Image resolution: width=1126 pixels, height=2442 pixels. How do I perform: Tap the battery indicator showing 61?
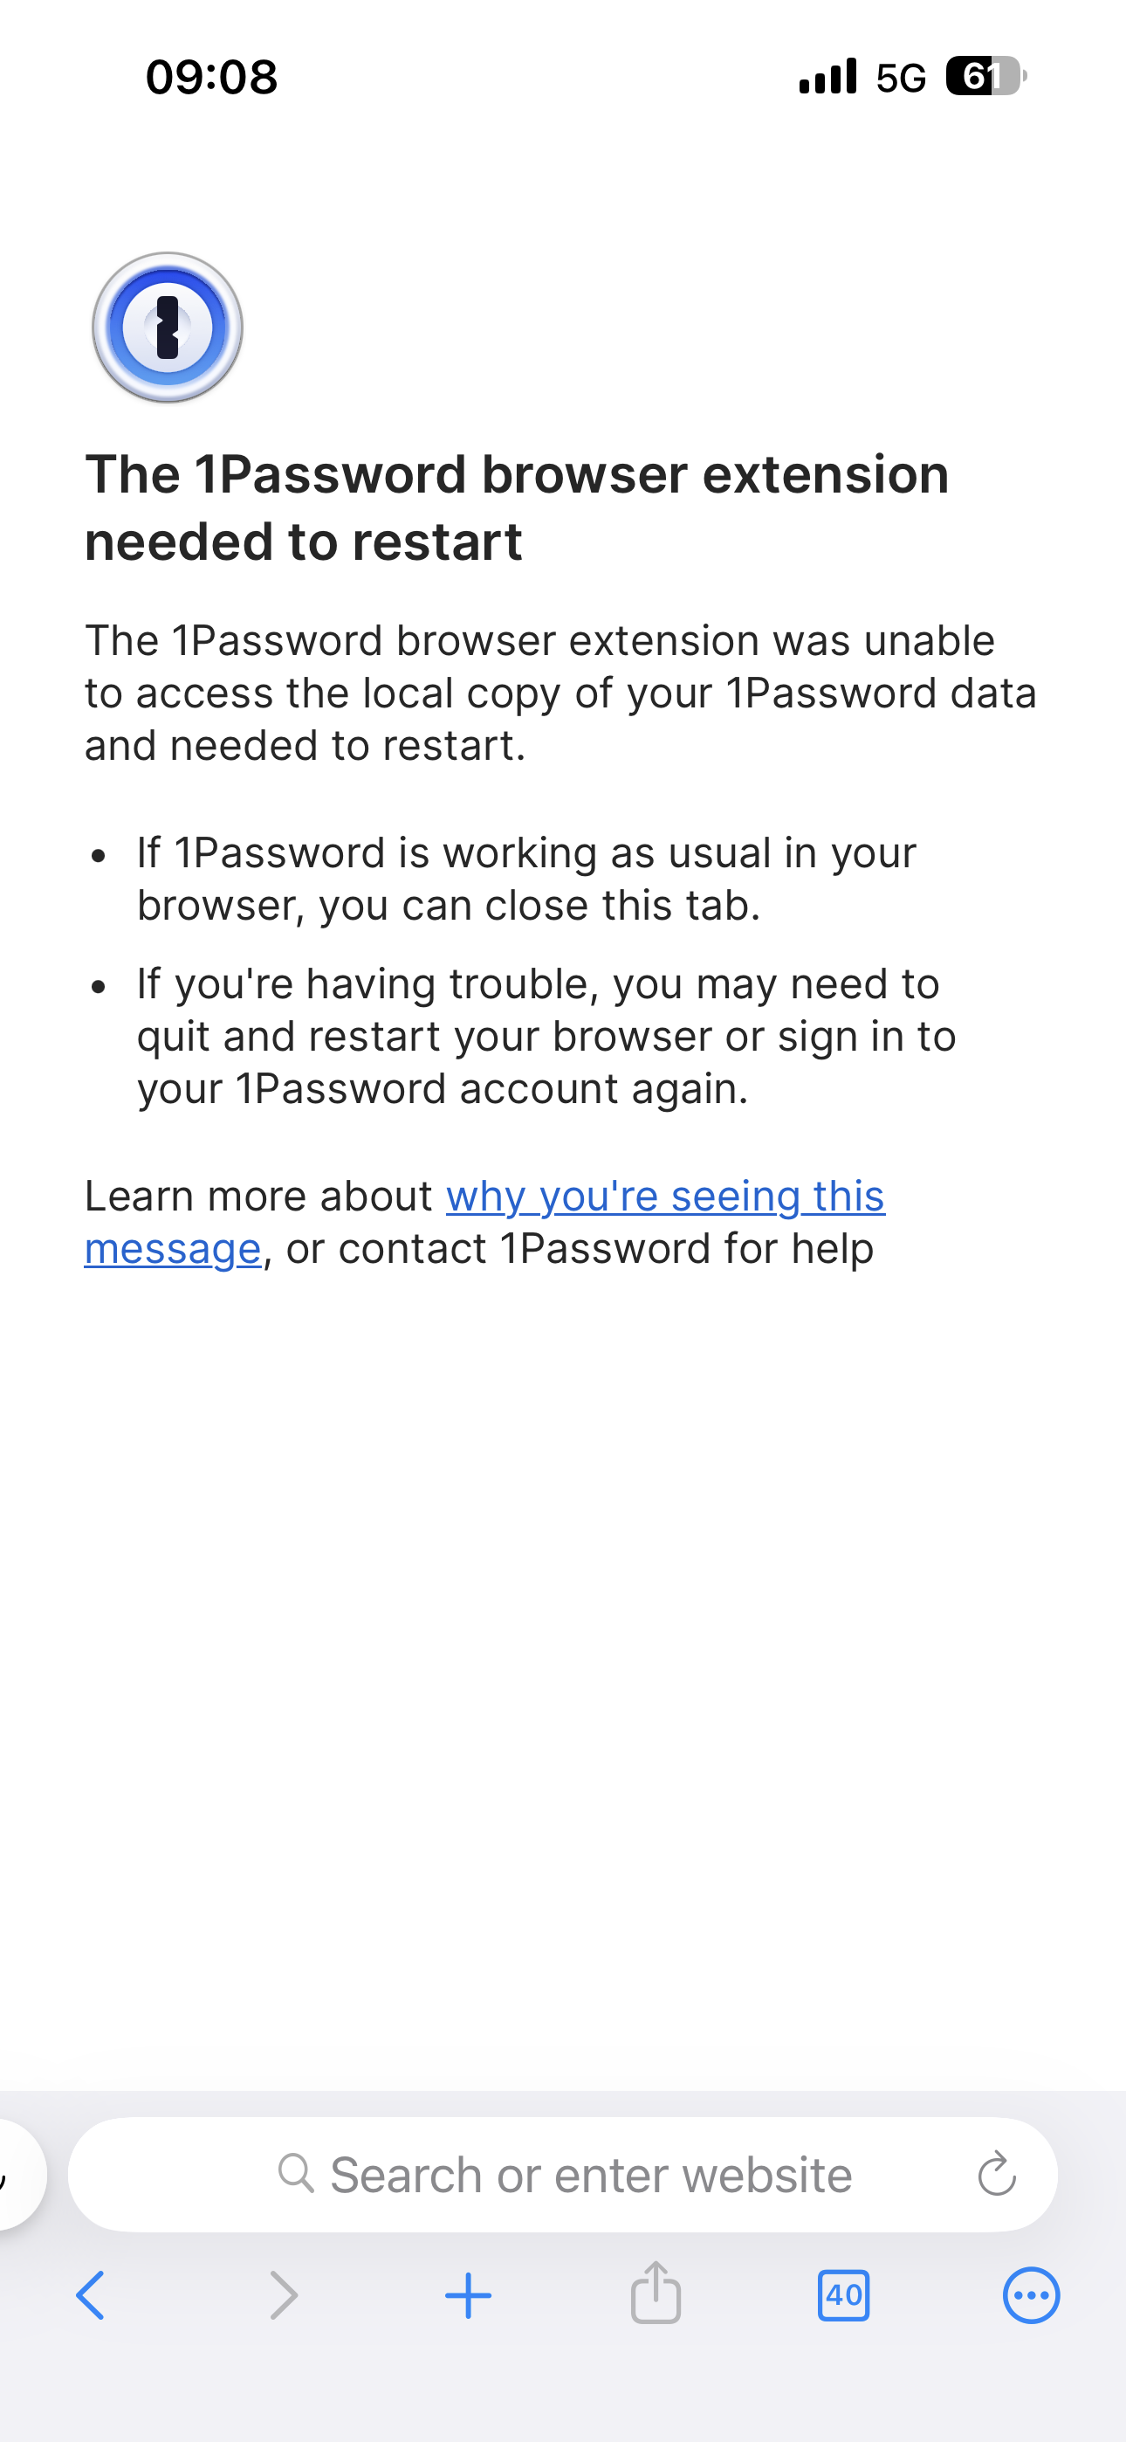click(x=985, y=77)
